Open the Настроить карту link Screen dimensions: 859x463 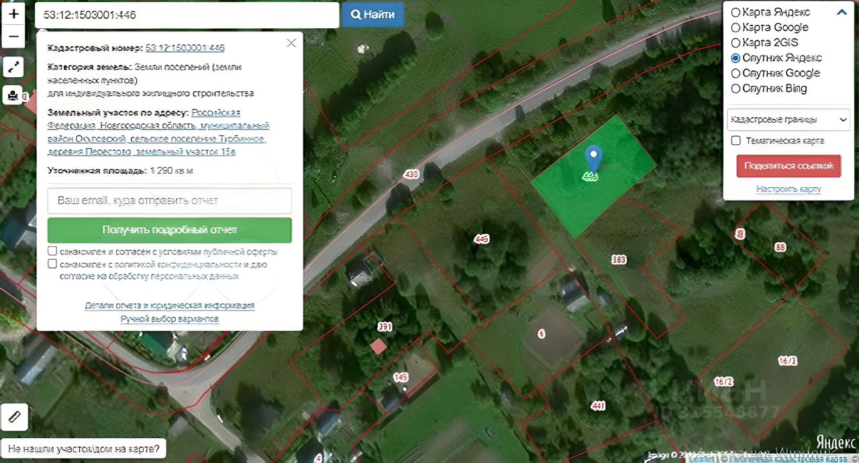tap(789, 189)
